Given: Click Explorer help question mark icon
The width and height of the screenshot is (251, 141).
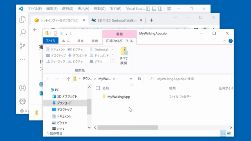Looking at the screenshot, I should click(x=231, y=41).
